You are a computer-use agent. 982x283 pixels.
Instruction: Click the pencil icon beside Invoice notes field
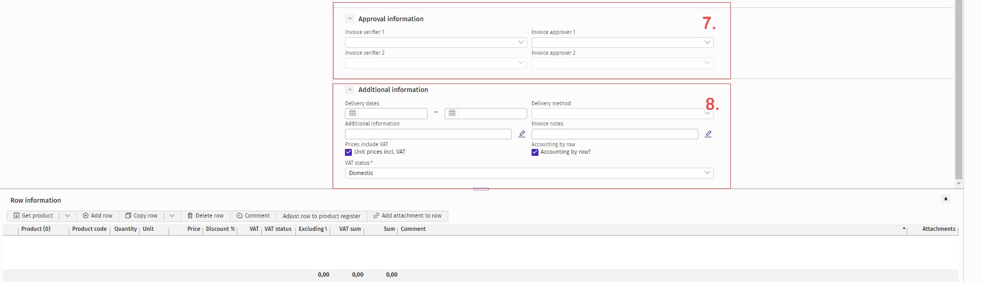708,134
